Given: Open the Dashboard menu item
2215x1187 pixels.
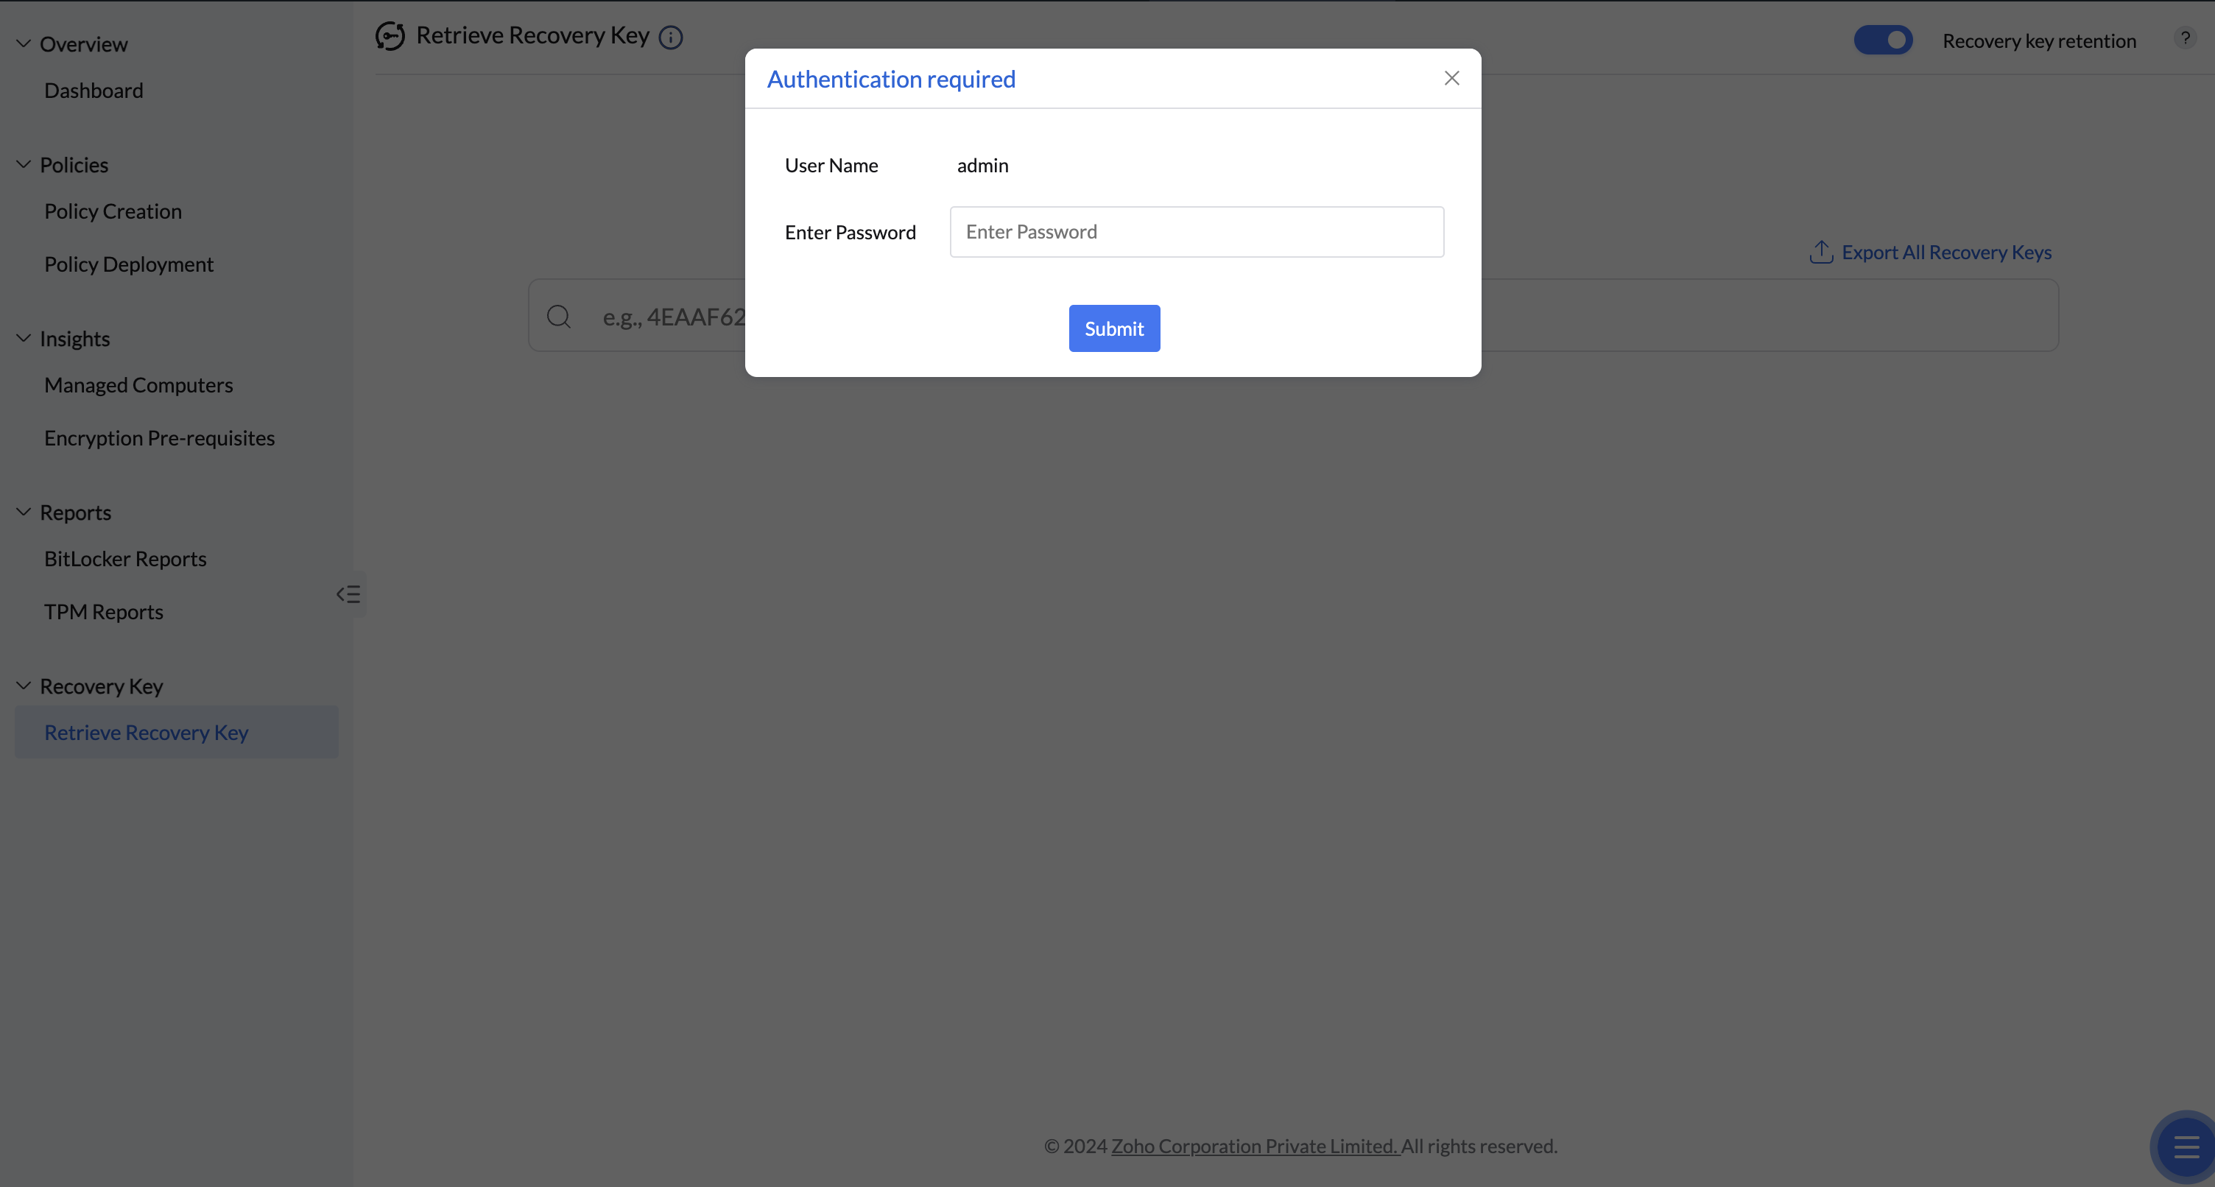Looking at the screenshot, I should pos(94,91).
